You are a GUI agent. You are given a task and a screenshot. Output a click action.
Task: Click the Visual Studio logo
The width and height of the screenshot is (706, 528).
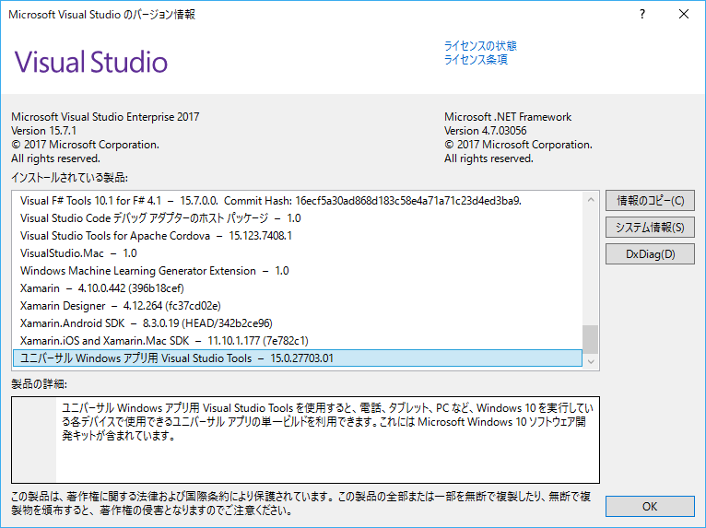point(91,62)
